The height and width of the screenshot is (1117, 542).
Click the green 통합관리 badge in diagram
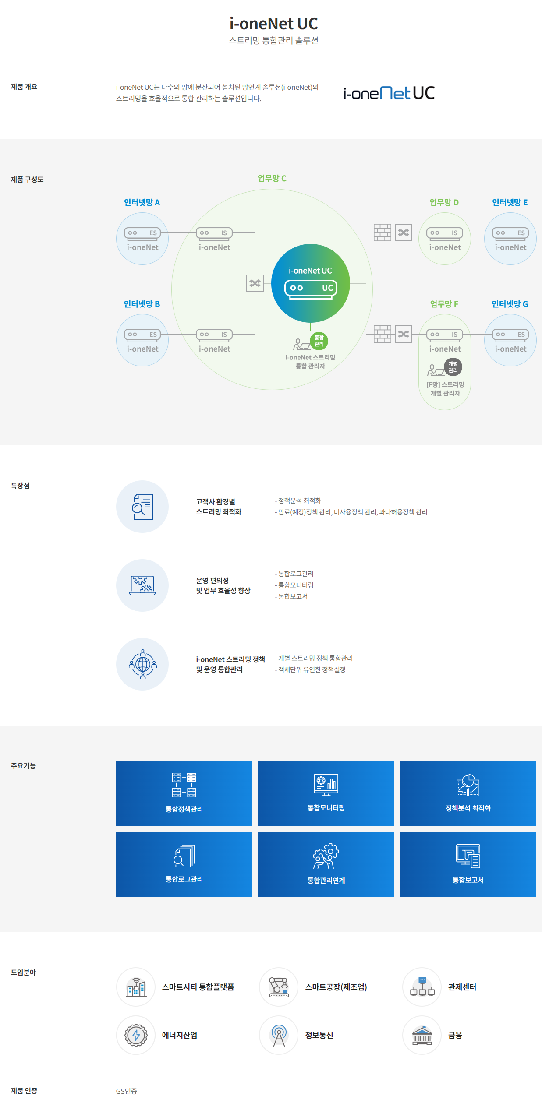tap(319, 341)
